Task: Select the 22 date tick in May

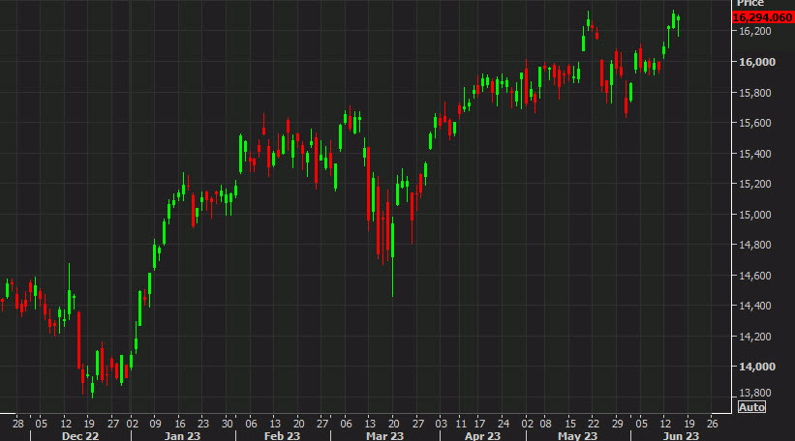Action: 594,424
